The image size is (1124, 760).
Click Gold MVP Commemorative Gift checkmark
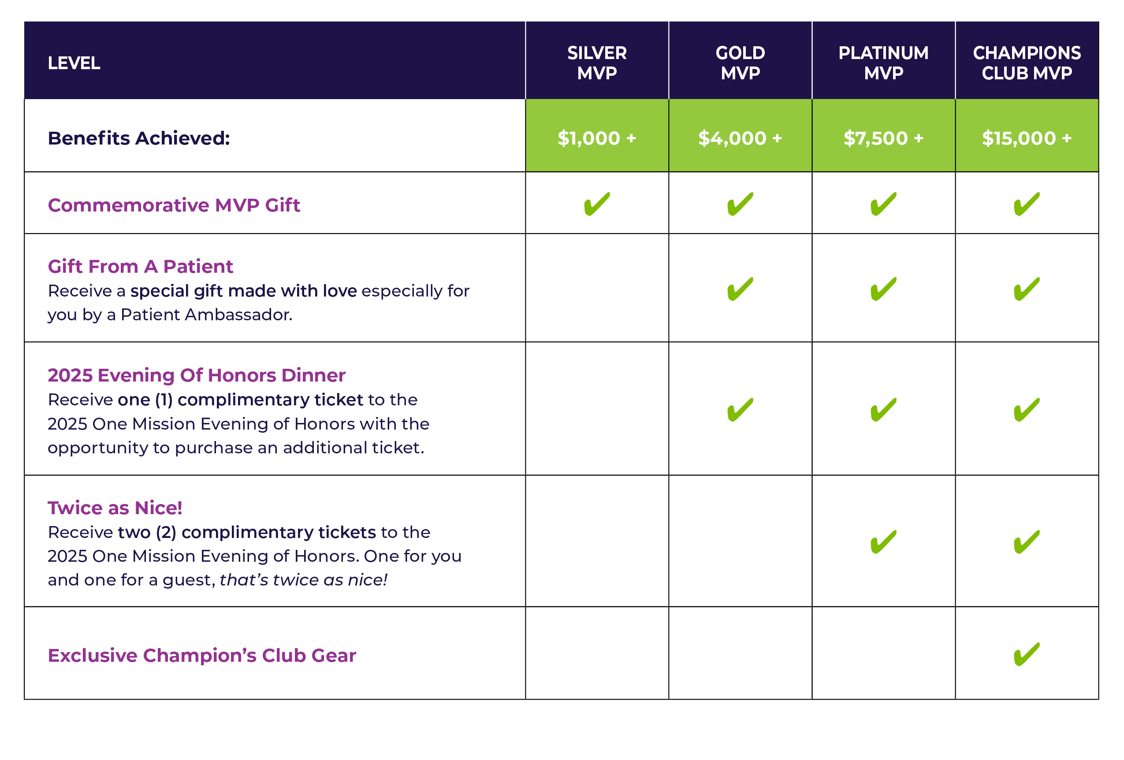click(740, 204)
